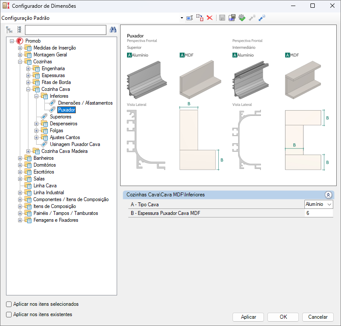The width and height of the screenshot is (341, 326).
Task: Click the binoculars search icon
Action: 113,30
